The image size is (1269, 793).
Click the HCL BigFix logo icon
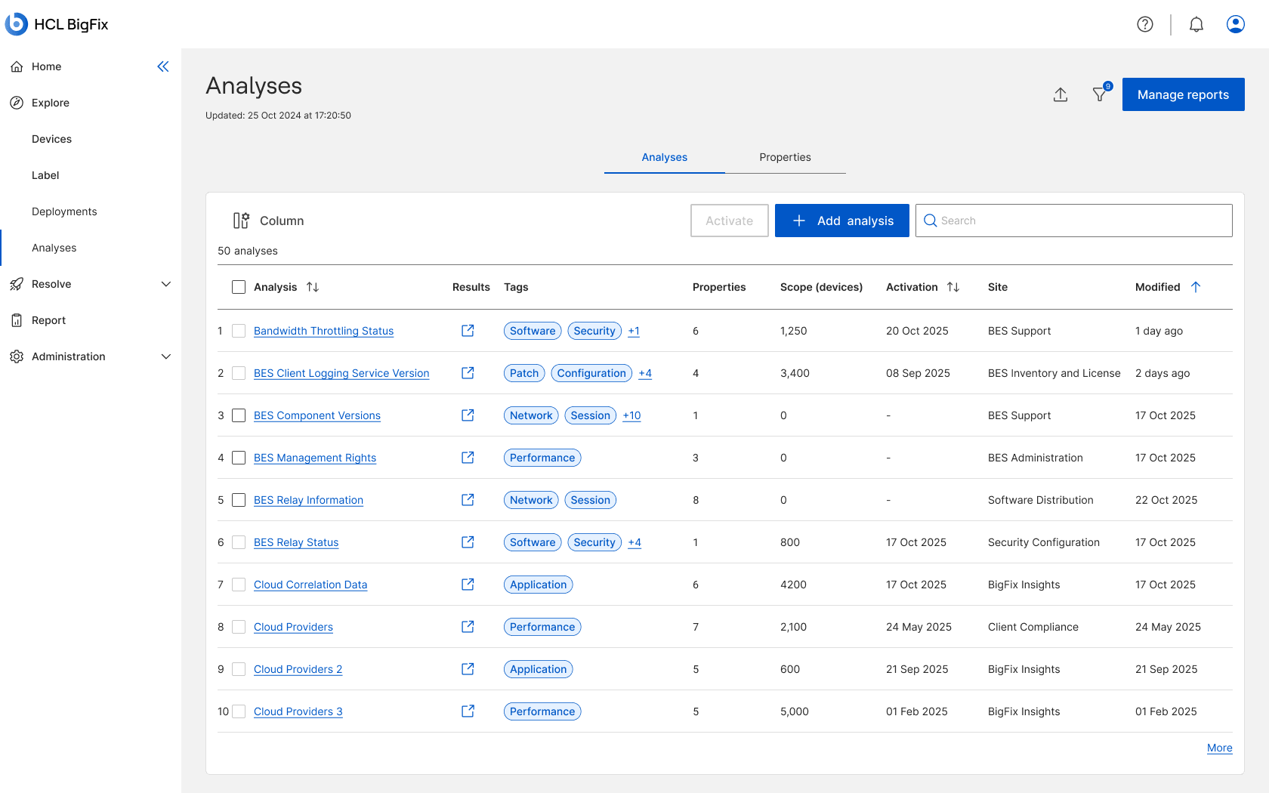(17, 24)
